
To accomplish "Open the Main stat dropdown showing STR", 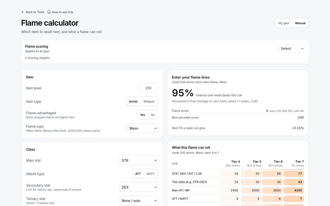I will pos(139,160).
